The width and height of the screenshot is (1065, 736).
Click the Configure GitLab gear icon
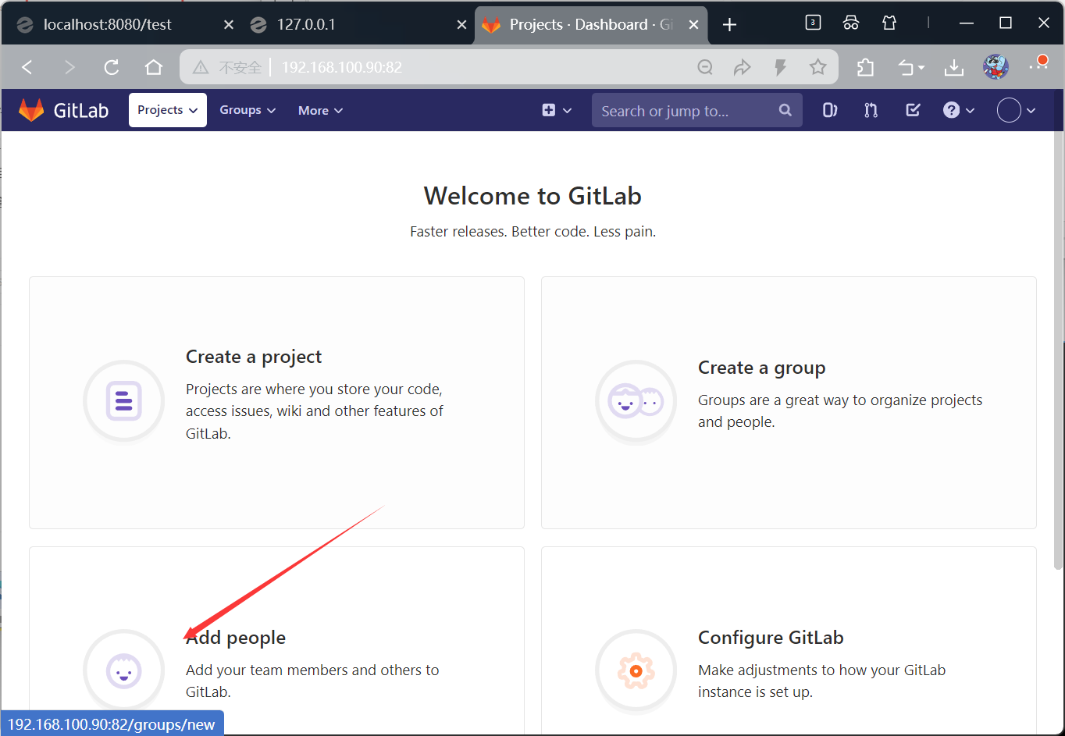coord(636,670)
